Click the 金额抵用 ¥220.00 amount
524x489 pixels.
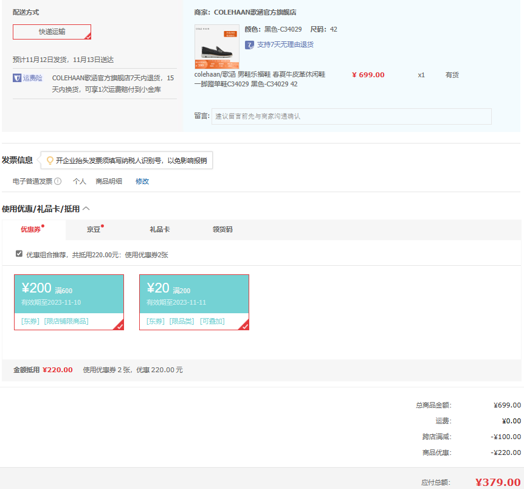58,370
